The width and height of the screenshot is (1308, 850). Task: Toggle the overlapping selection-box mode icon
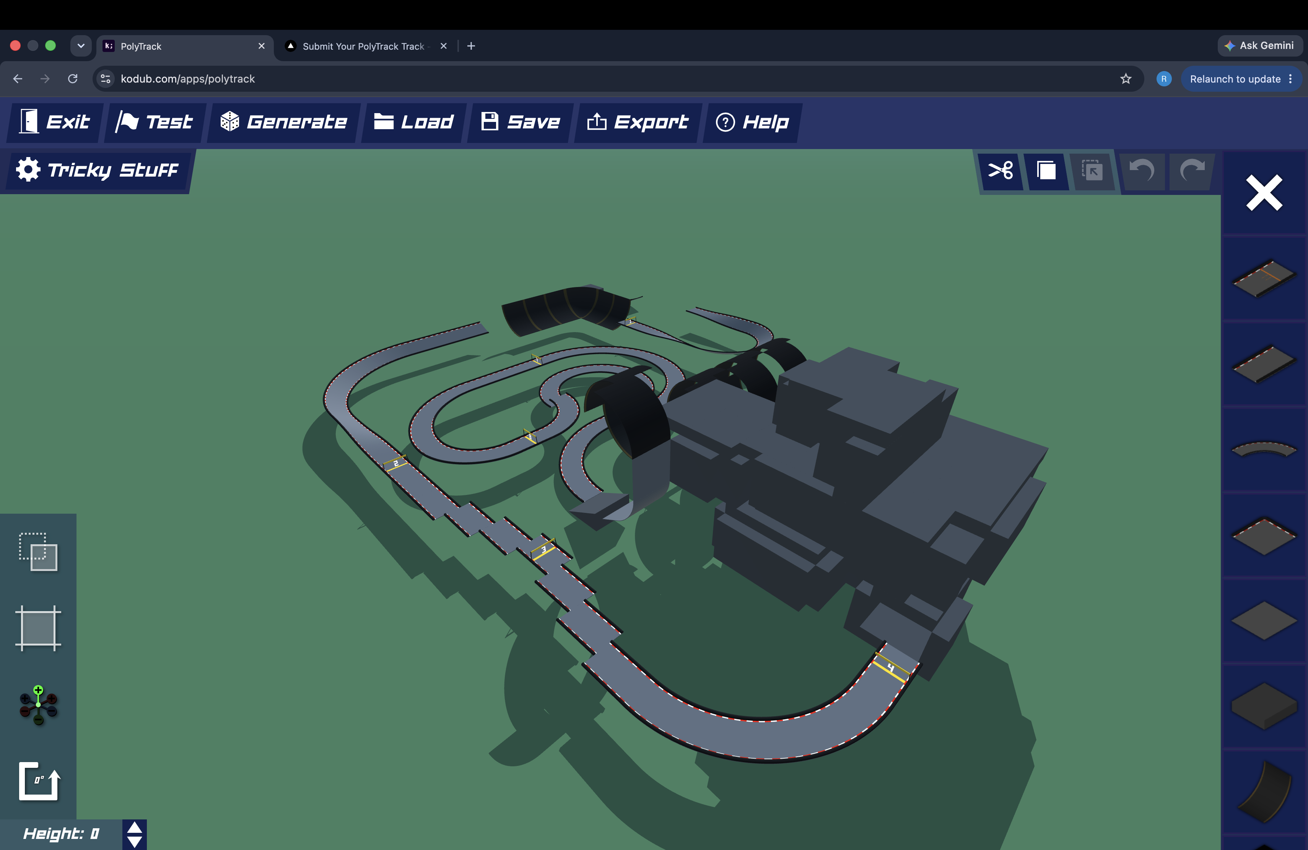pos(39,552)
